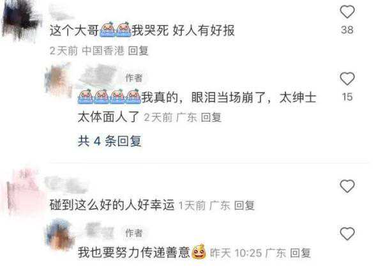The image size is (383, 267).
Task: Open author avatar beside 我也要努力传递善意
Action: click(x=60, y=235)
